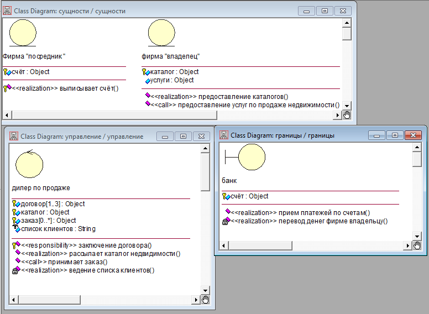Click the банк class name label
Image resolution: width=429 pixels, height=314 pixels.
(x=229, y=181)
